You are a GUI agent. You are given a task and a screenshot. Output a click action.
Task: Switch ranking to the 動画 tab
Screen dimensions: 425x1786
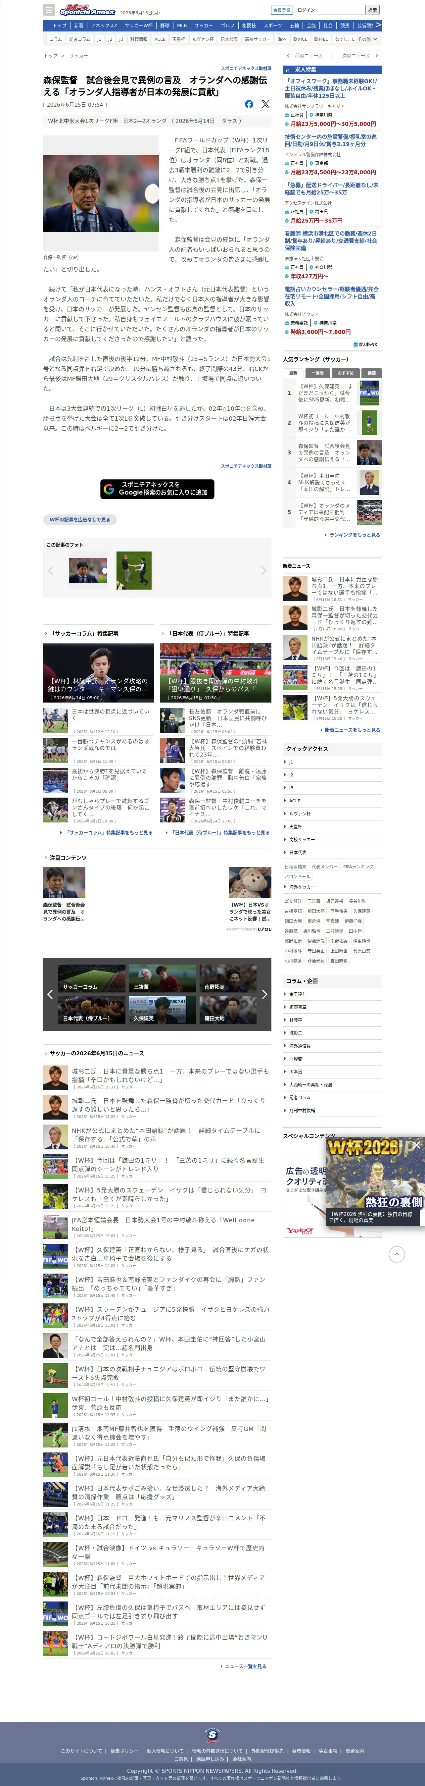371,372
